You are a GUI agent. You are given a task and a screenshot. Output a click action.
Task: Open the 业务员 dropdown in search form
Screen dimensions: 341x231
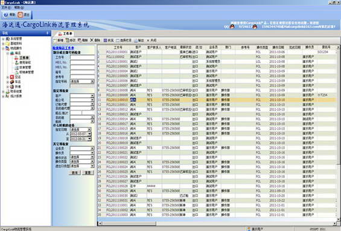click(92, 148)
